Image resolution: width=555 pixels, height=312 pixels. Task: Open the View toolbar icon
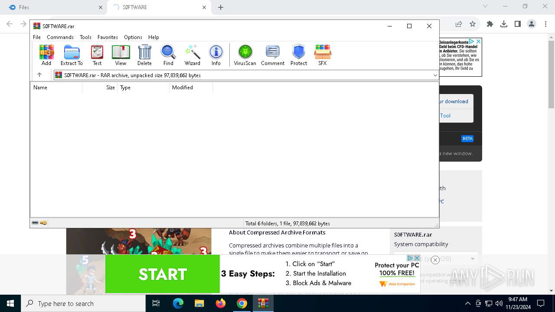[121, 55]
